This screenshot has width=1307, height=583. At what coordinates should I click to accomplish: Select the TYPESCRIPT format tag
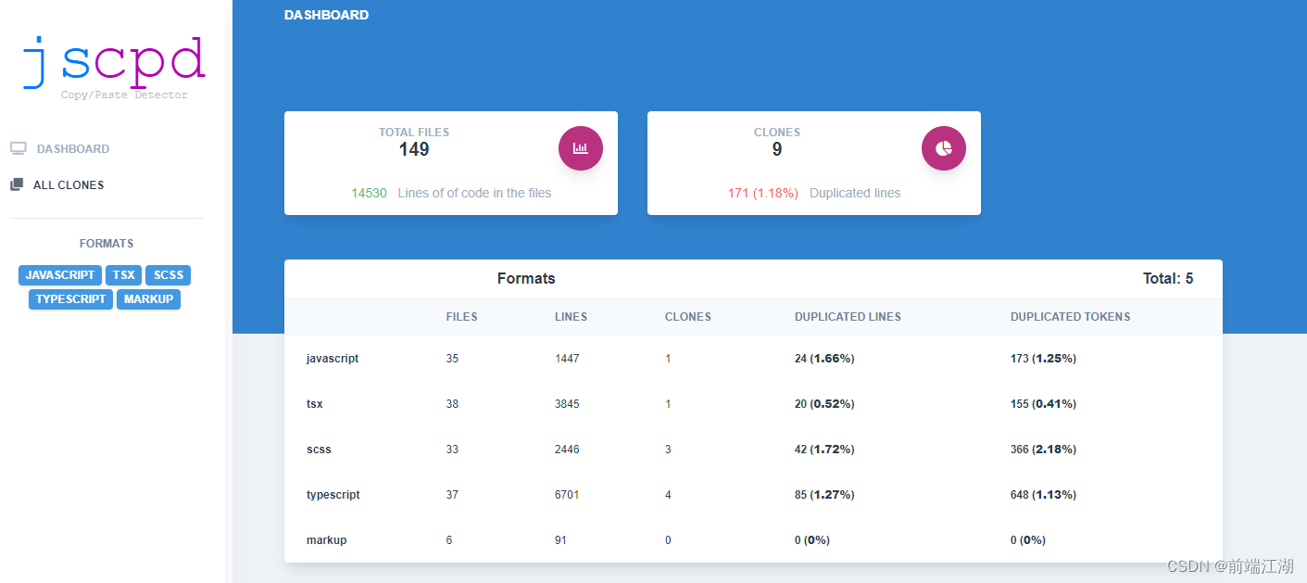(71, 299)
